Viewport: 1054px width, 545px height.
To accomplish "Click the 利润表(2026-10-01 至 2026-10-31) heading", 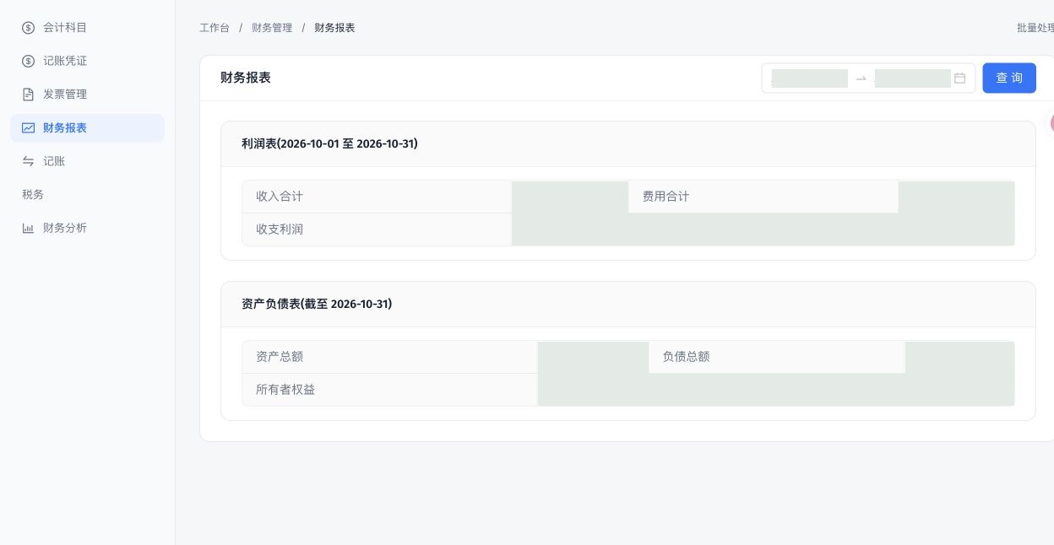I will [x=329, y=143].
